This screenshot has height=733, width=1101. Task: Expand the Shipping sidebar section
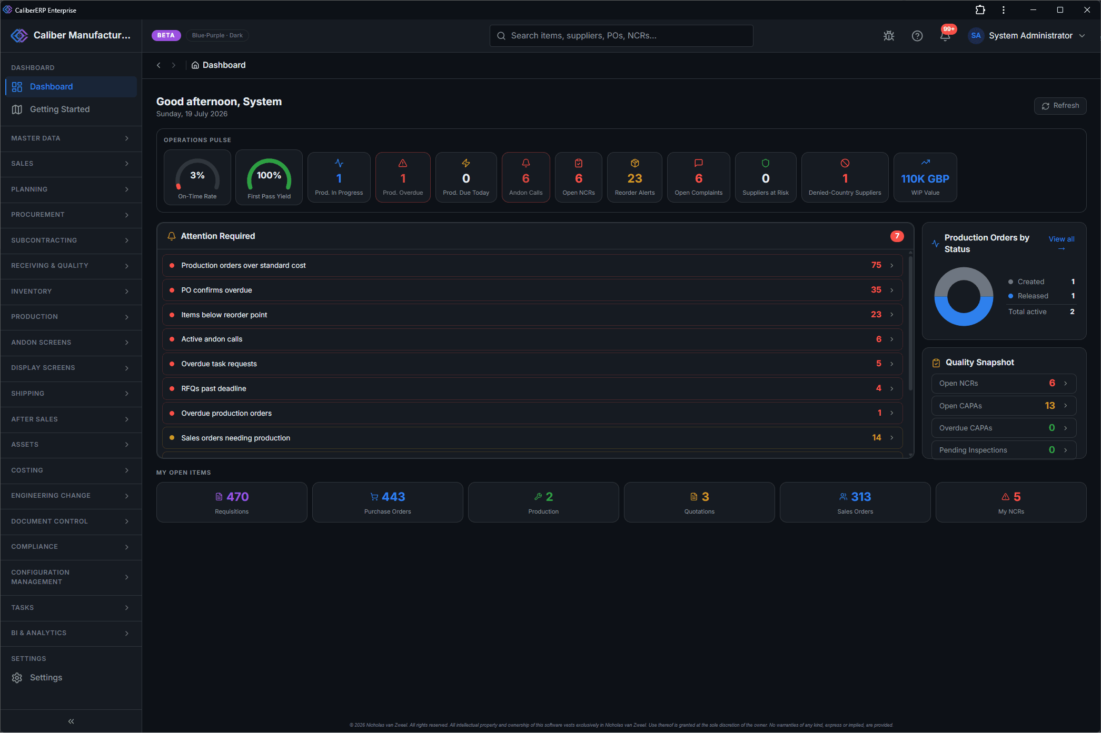pyautogui.click(x=71, y=394)
